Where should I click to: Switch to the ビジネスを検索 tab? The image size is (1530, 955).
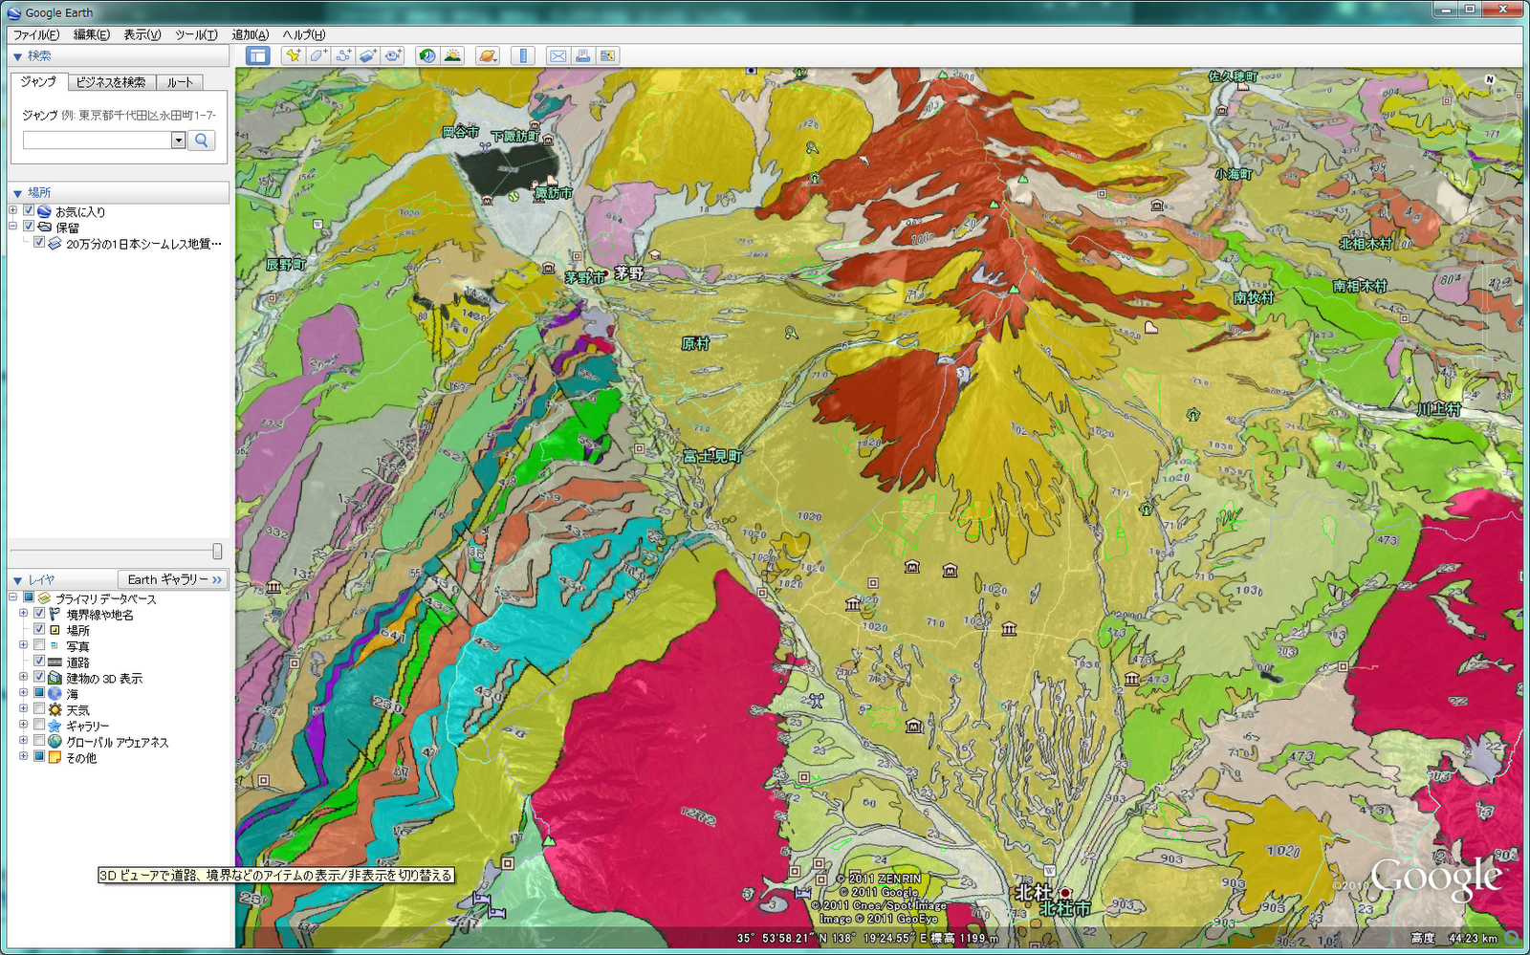click(x=111, y=82)
